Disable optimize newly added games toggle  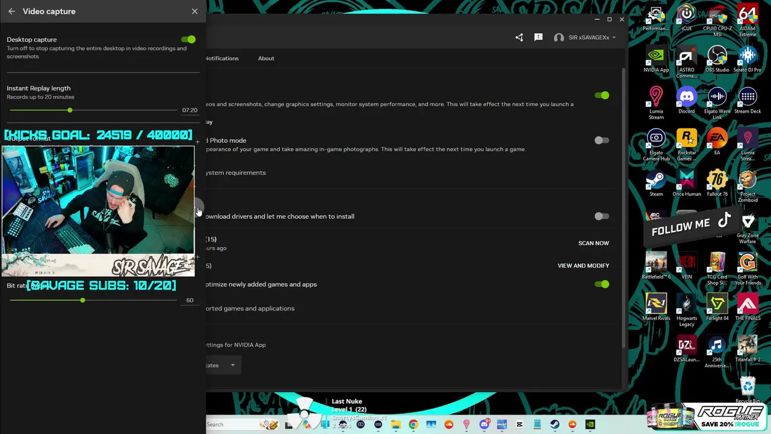pos(602,285)
